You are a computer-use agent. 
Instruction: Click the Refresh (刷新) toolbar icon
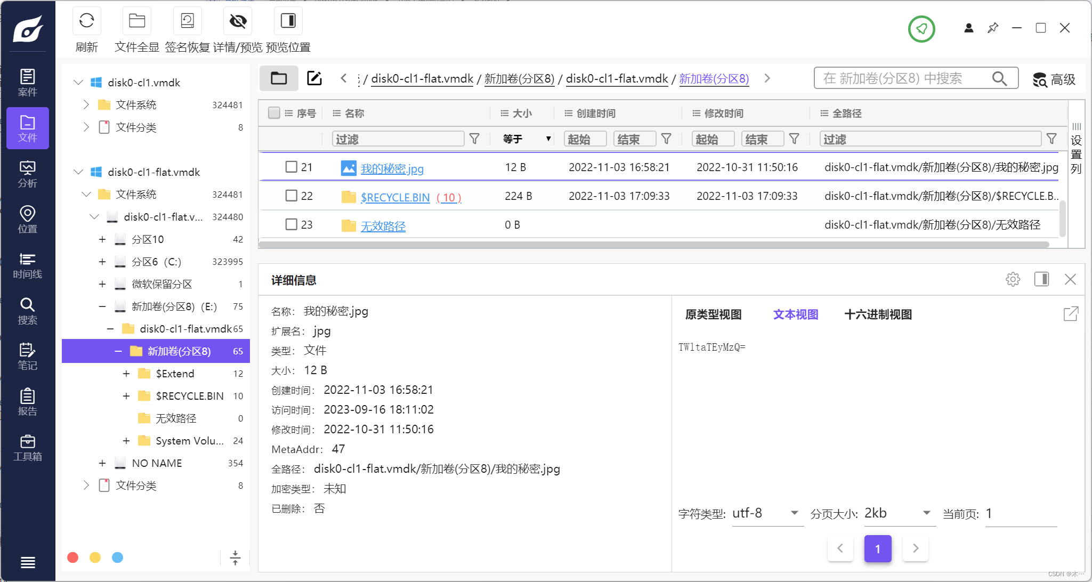(86, 21)
